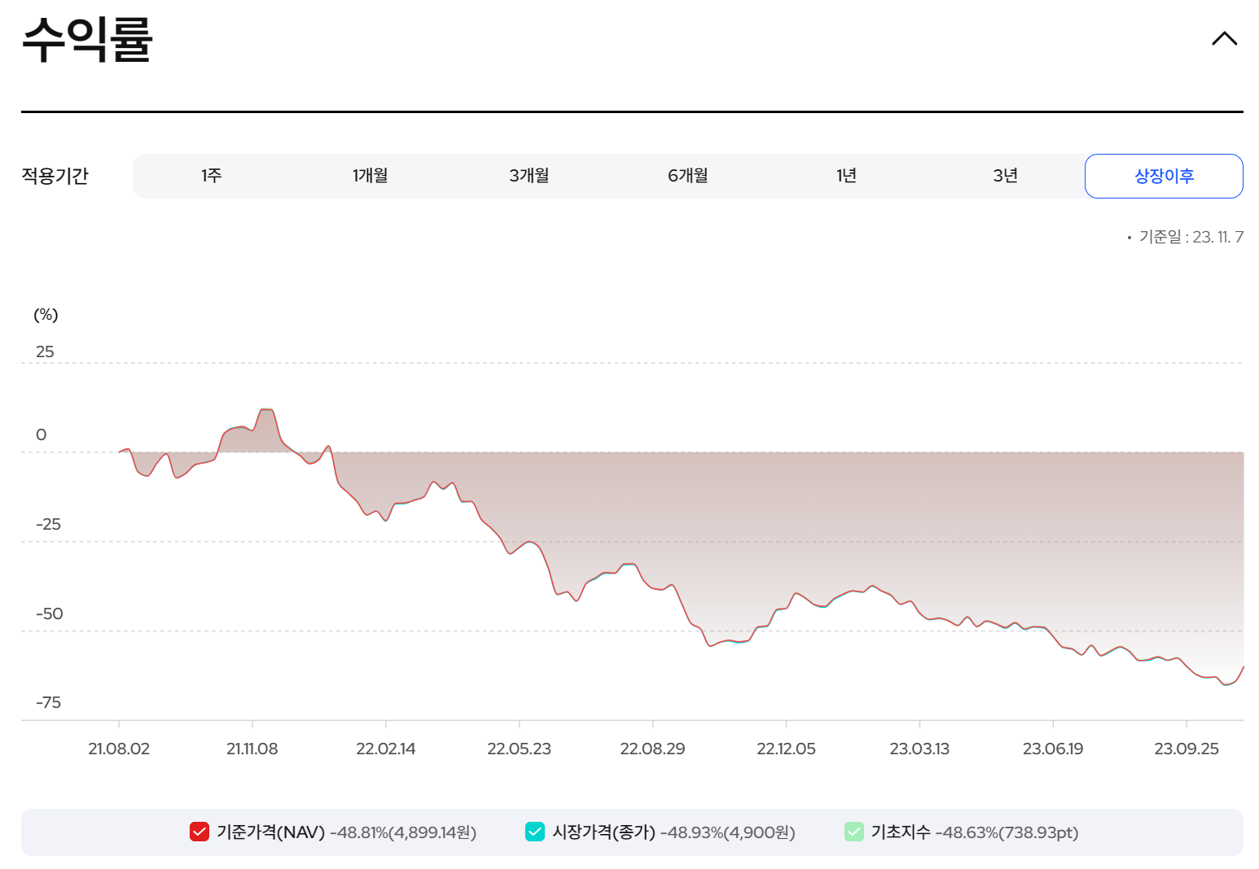1259x869 pixels.
Task: Click the 22.12.05 date axis label
Action: tap(786, 749)
